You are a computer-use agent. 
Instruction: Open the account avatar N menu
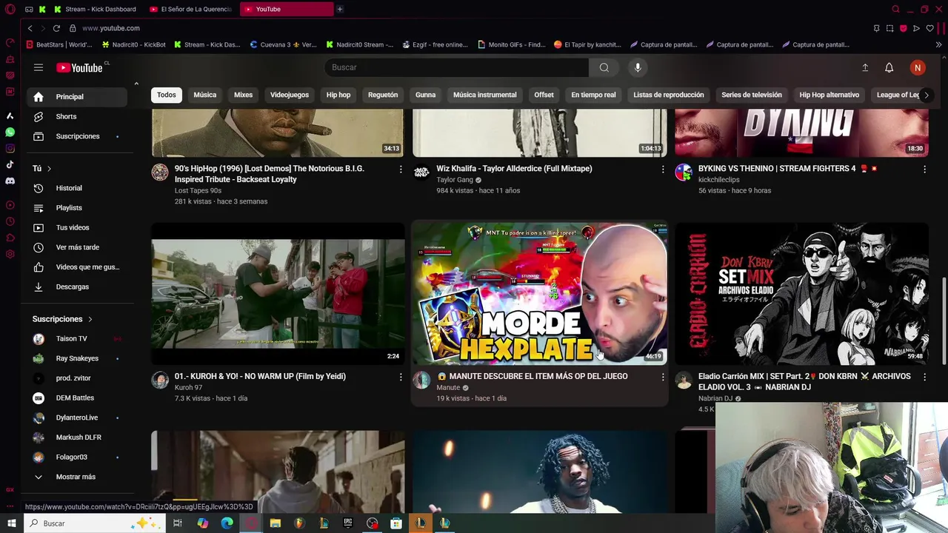918,67
